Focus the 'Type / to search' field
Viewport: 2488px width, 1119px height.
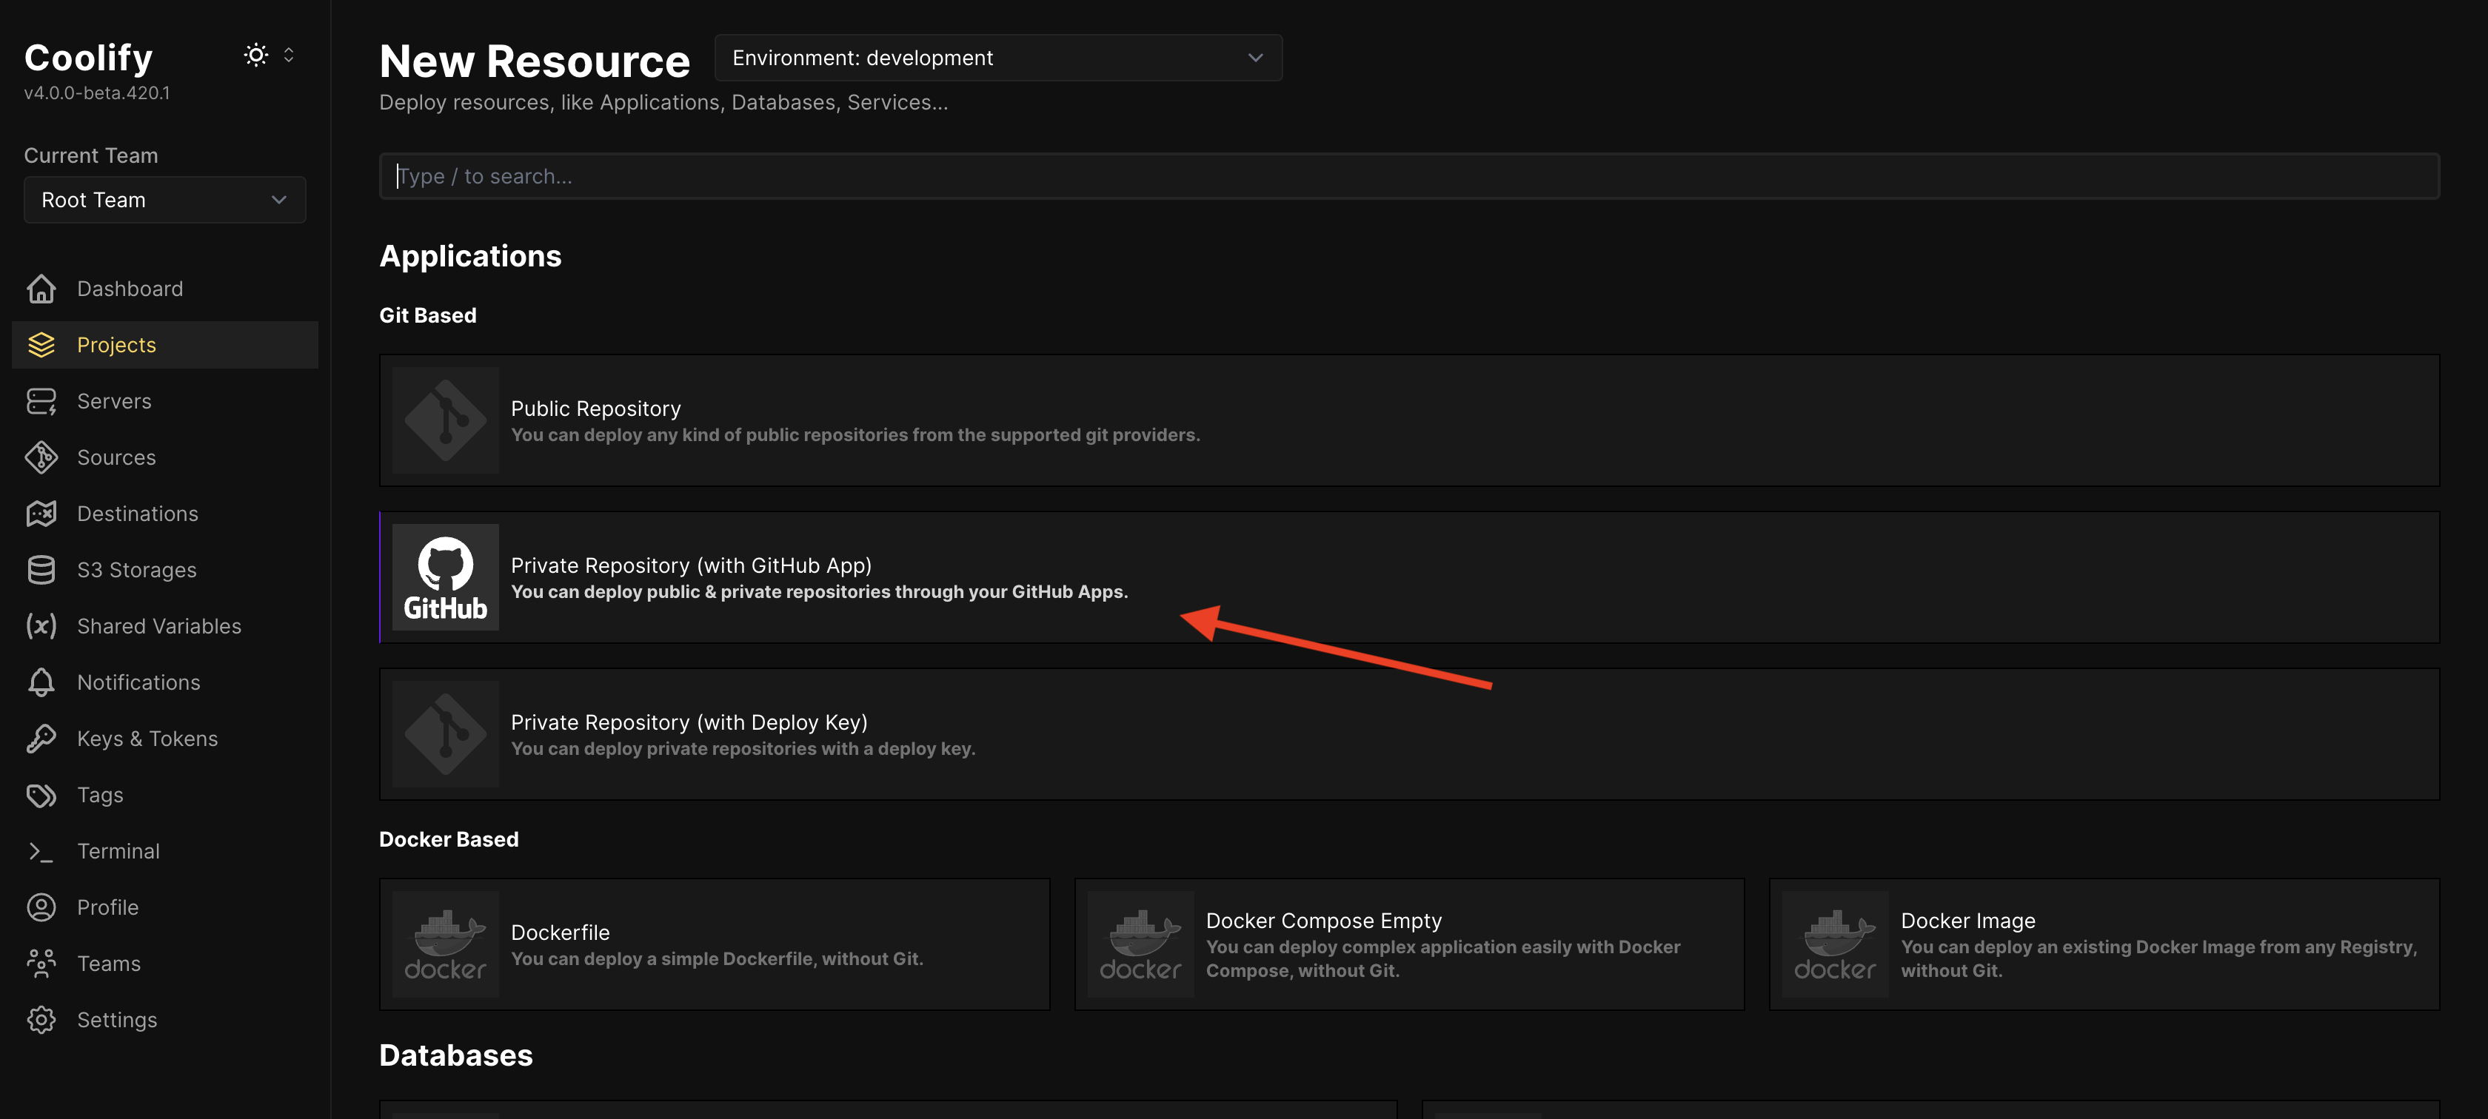[x=1409, y=175]
